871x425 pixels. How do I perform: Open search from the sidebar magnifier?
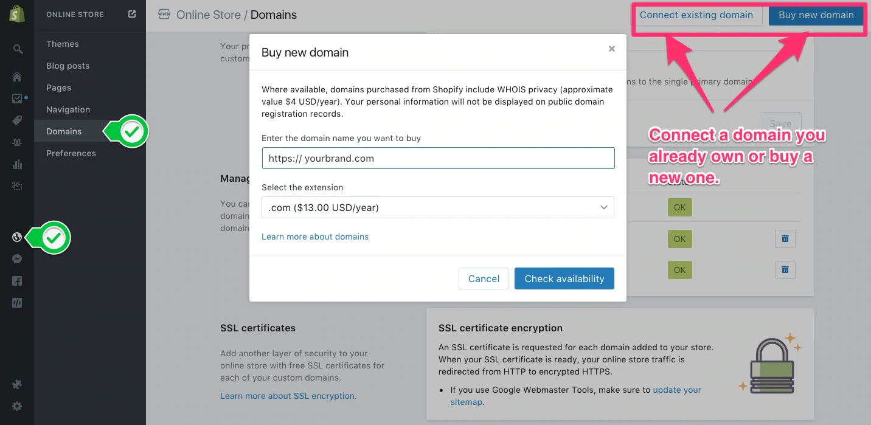pyautogui.click(x=18, y=49)
